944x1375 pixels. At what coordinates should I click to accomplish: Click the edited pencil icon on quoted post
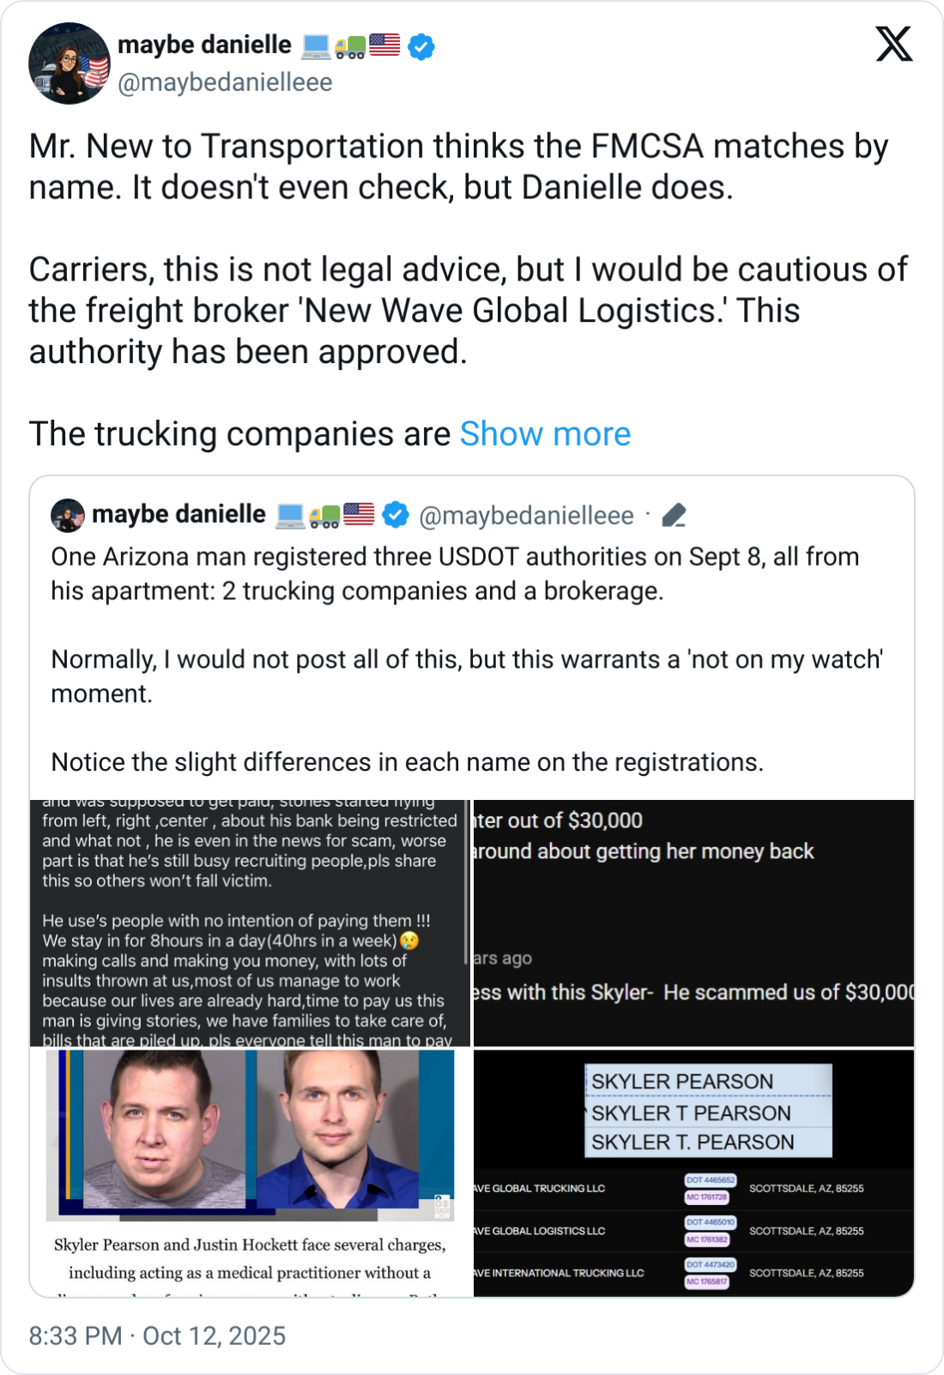coord(675,515)
